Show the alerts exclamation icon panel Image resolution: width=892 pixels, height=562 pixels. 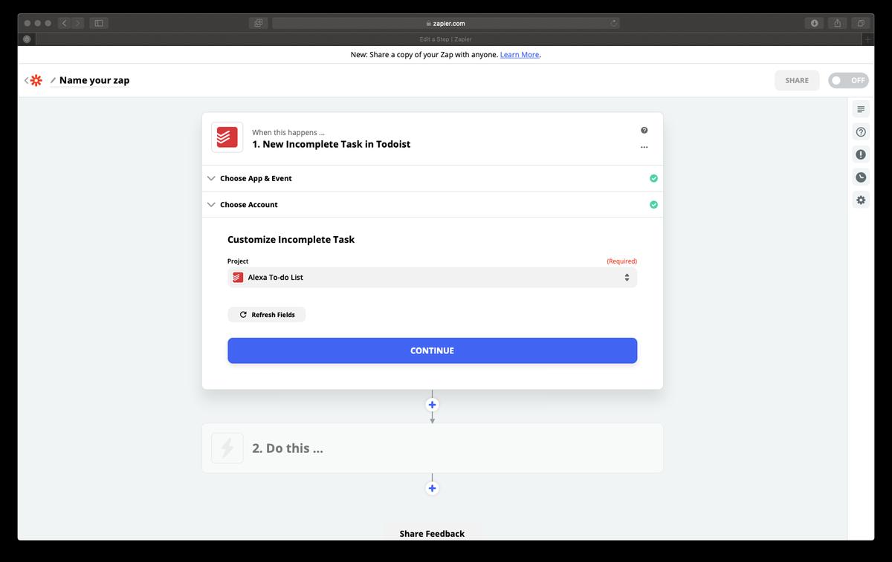(x=861, y=154)
